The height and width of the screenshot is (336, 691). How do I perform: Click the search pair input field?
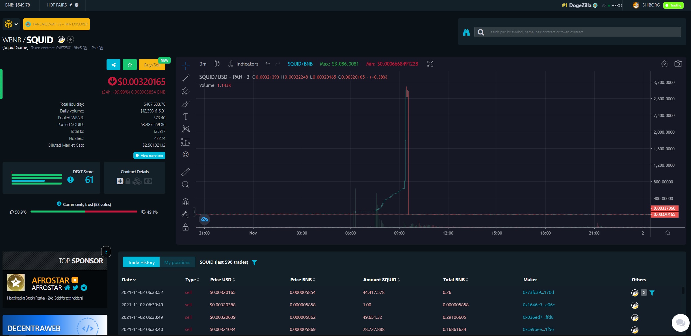[577, 32]
